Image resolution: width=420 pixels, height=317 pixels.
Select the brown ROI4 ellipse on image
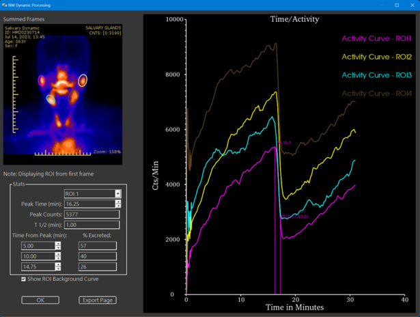(x=73, y=97)
